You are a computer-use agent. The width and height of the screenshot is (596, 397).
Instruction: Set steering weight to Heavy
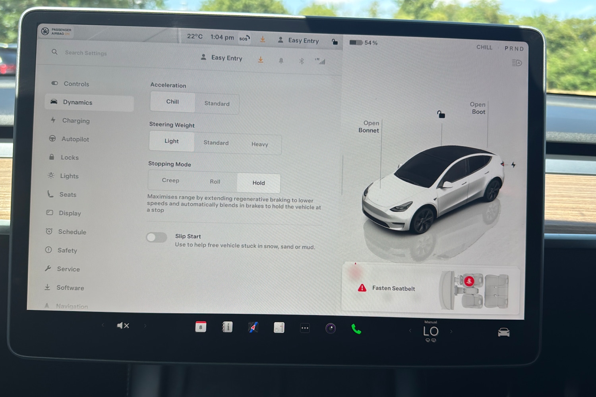[x=260, y=144]
